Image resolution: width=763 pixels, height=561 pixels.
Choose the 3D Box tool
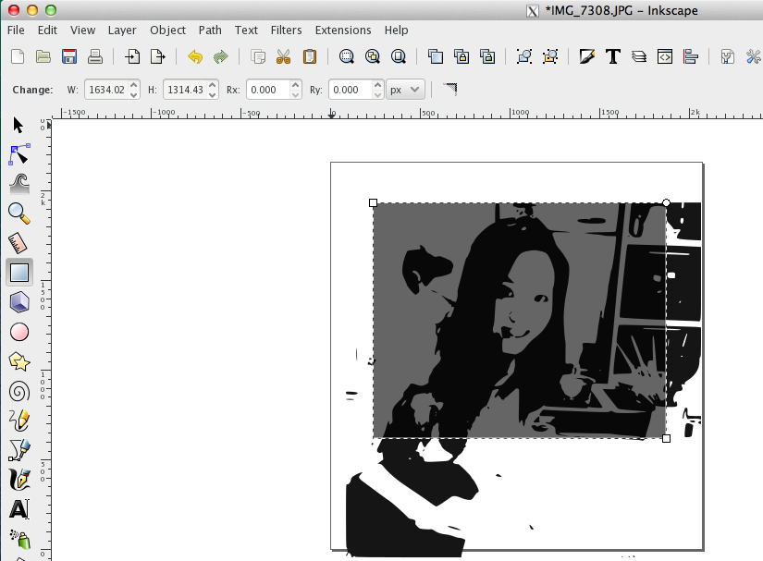[19, 302]
